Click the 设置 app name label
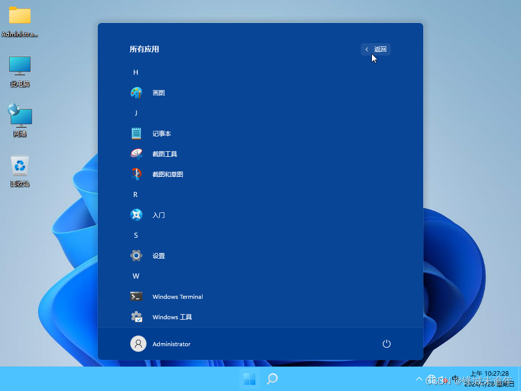This screenshot has width=521, height=391. [x=159, y=256]
